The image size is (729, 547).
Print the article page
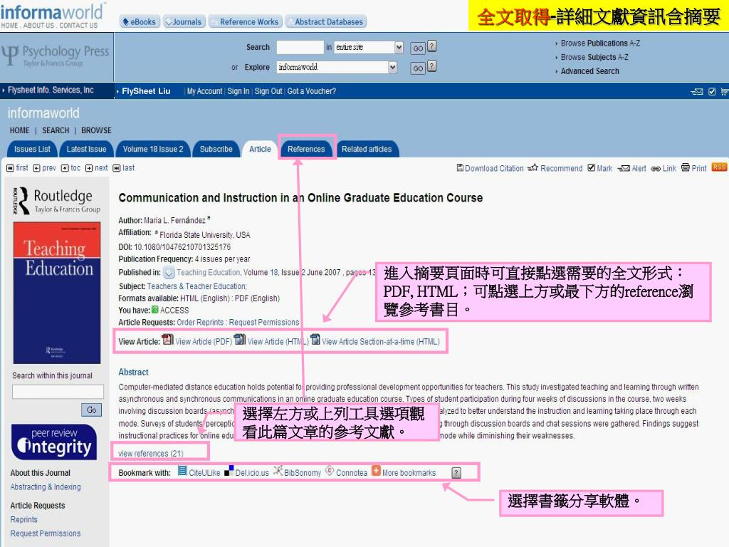click(694, 168)
